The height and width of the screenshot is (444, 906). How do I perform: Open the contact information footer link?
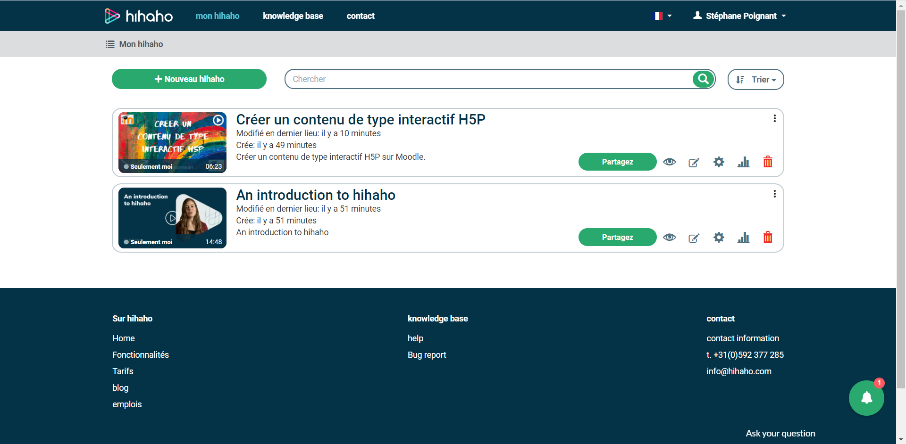pyautogui.click(x=743, y=338)
